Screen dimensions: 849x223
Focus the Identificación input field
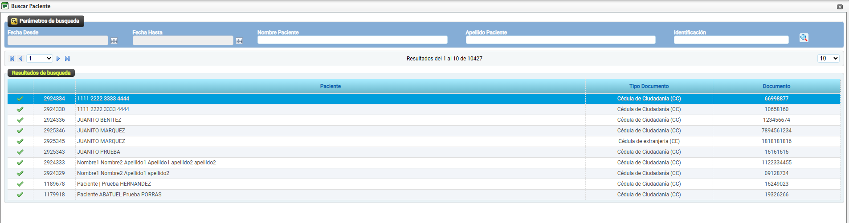(731, 40)
